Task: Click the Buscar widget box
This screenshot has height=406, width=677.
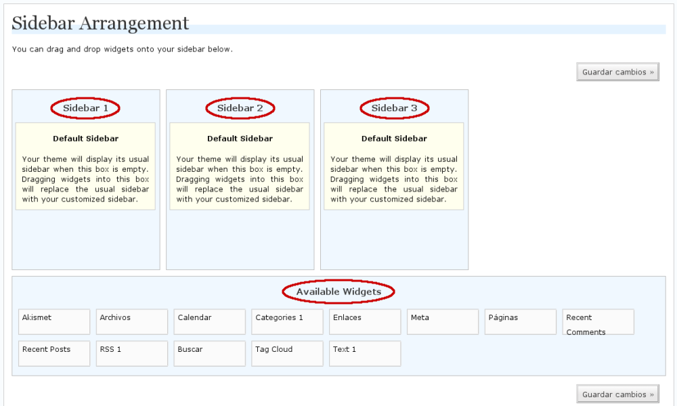Action: pos(210,353)
